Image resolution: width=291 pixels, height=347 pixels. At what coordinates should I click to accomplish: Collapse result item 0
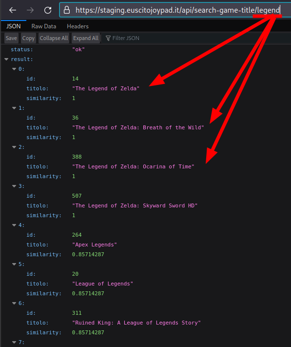pos(14,69)
